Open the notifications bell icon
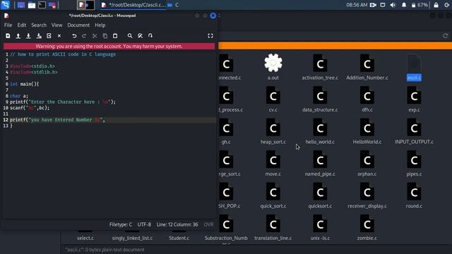452x254 pixels. click(x=404, y=5)
